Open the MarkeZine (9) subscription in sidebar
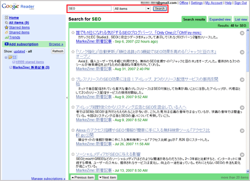Screen dimensions: 250x181 [x=31, y=67]
